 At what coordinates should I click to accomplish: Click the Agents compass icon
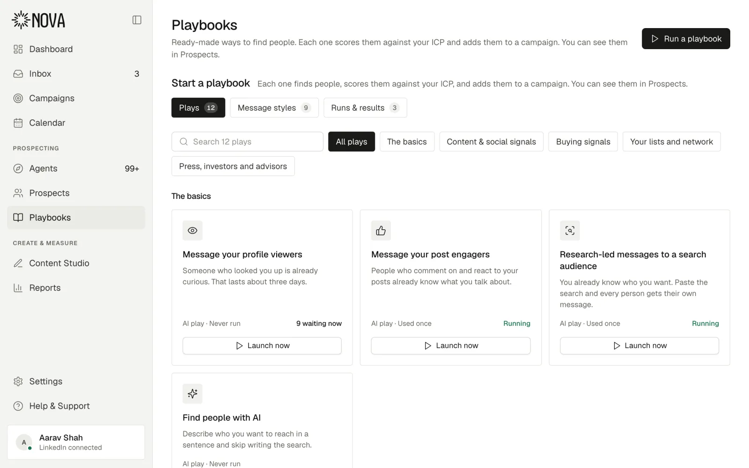click(x=18, y=168)
